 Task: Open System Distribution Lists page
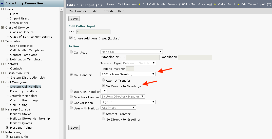(x=28, y=78)
